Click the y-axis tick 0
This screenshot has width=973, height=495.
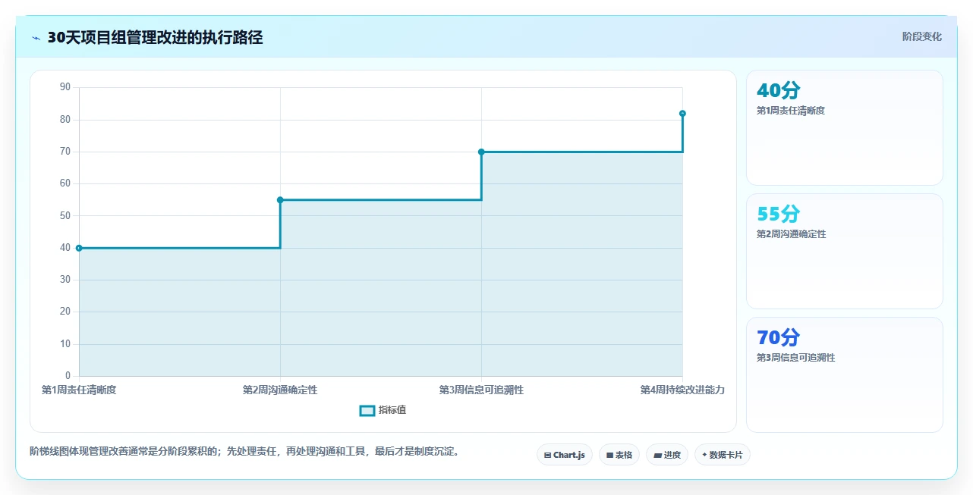(68, 376)
